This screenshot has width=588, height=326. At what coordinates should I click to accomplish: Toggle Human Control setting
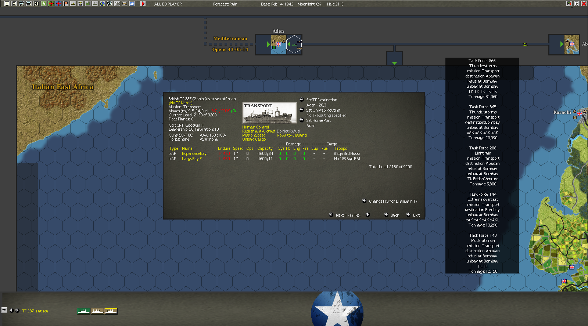pyautogui.click(x=255, y=127)
